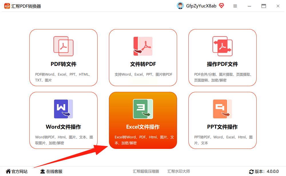This screenshot has width=286, height=176.
Task: Click the 汇帮PDF转换器 app logo
Action: [7, 6]
